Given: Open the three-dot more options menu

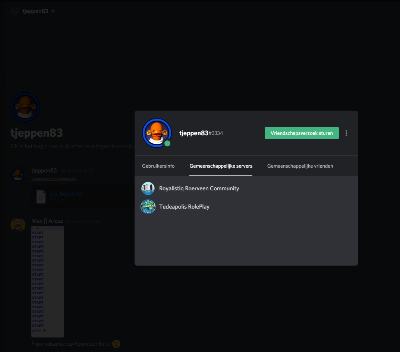Looking at the screenshot, I should 346,133.
